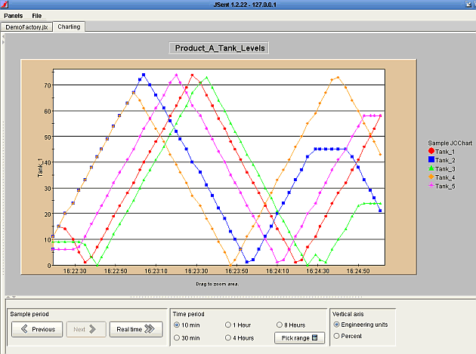Click the Tank_5 magenta star legend marker
The image size is (476, 354).
point(431,185)
